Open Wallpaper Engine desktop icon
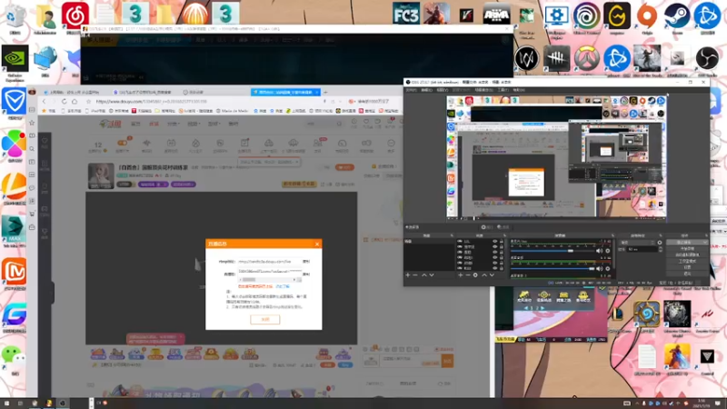Image resolution: width=727 pixels, height=409 pixels. point(556,16)
